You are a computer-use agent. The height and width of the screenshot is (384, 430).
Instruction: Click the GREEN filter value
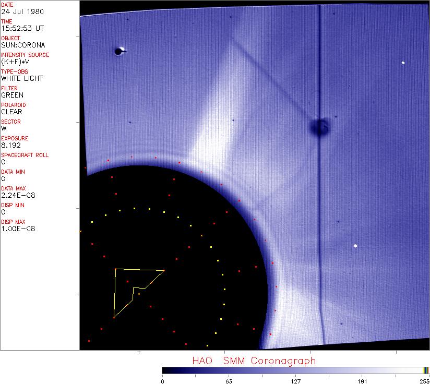(x=13, y=95)
